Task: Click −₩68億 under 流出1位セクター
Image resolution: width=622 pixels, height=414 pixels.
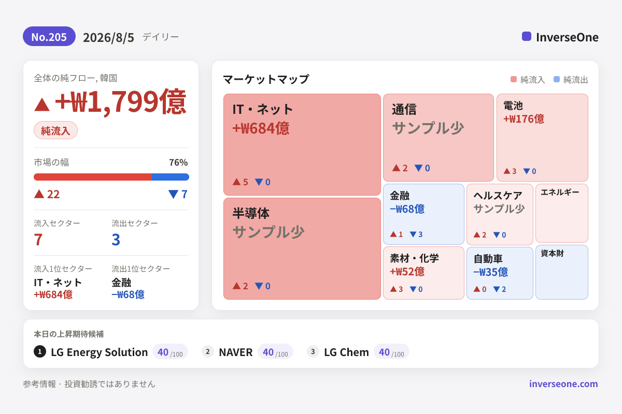Action: (x=128, y=294)
